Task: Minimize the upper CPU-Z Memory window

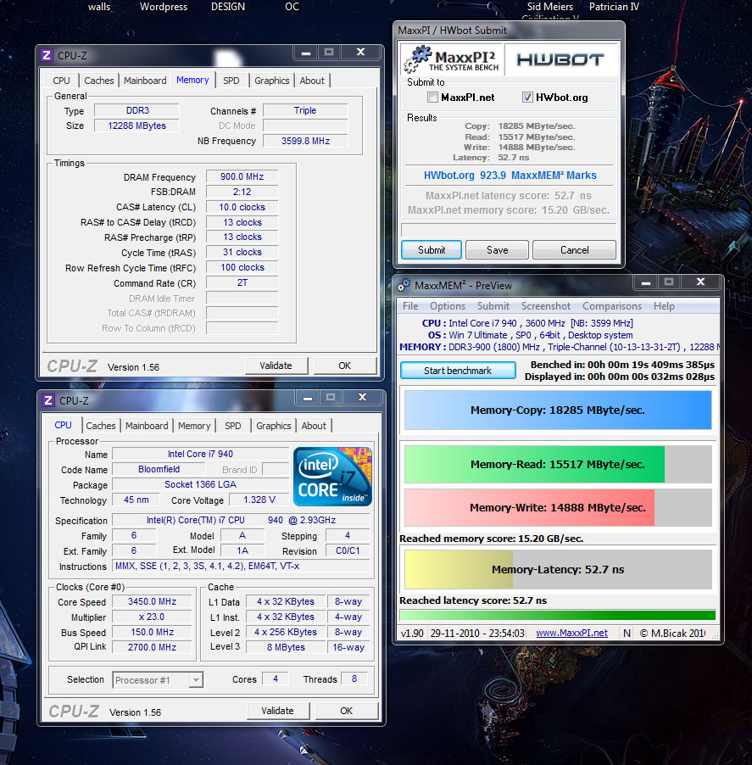Action: pos(306,53)
